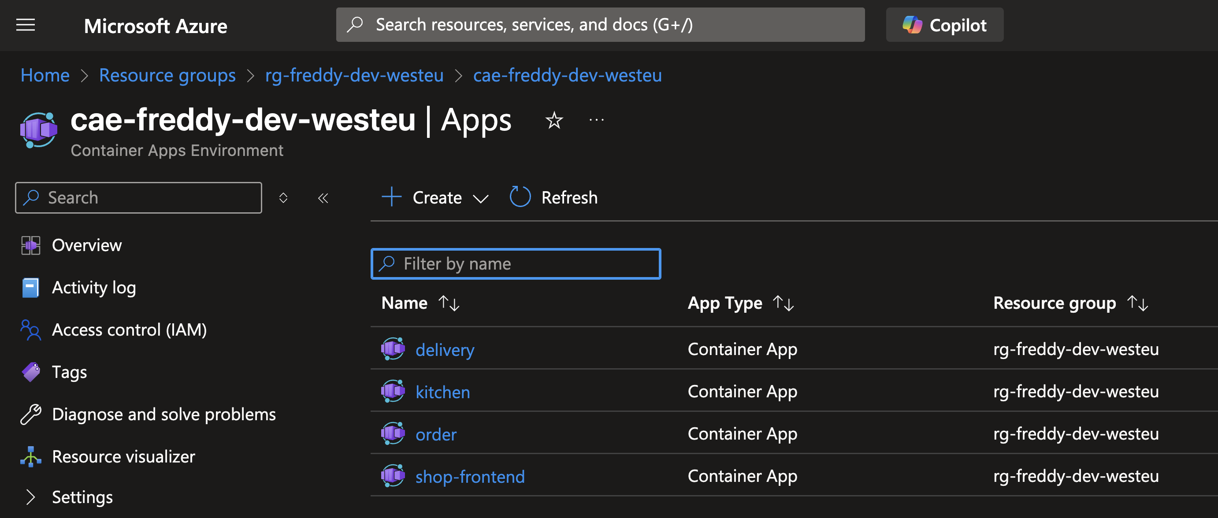
Task: Go to Home breadcrumb
Action: pos(45,75)
